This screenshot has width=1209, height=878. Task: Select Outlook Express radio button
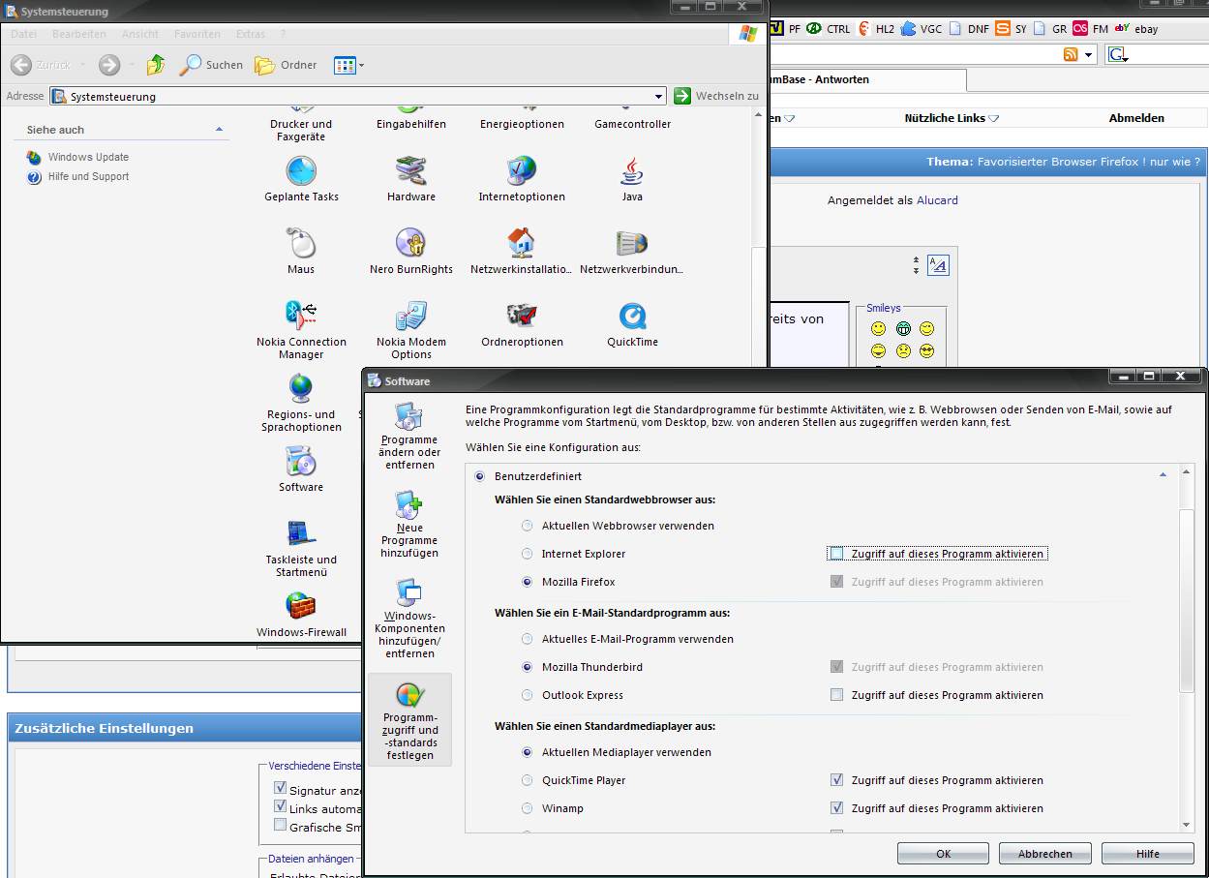528,695
